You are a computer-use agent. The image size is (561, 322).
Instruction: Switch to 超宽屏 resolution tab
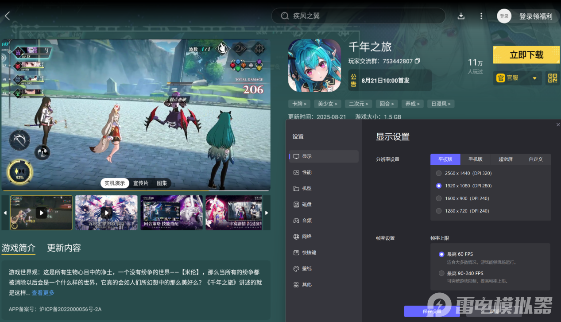(506, 159)
